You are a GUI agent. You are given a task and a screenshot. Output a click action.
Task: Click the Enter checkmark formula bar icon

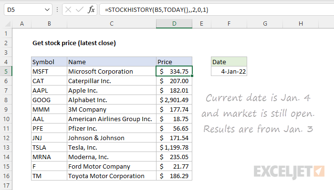tap(80, 9)
